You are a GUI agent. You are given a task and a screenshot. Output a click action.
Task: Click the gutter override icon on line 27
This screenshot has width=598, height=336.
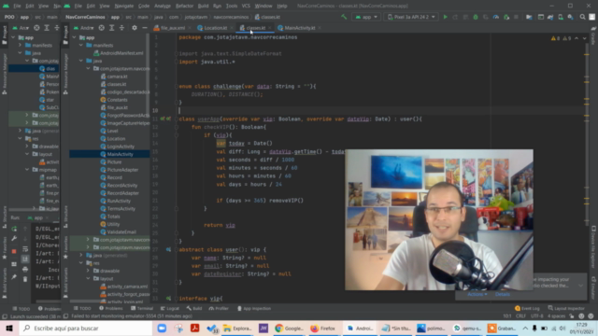[x=168, y=249]
